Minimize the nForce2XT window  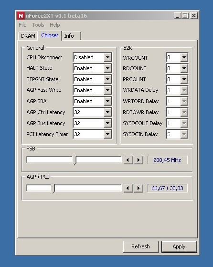click(x=177, y=16)
